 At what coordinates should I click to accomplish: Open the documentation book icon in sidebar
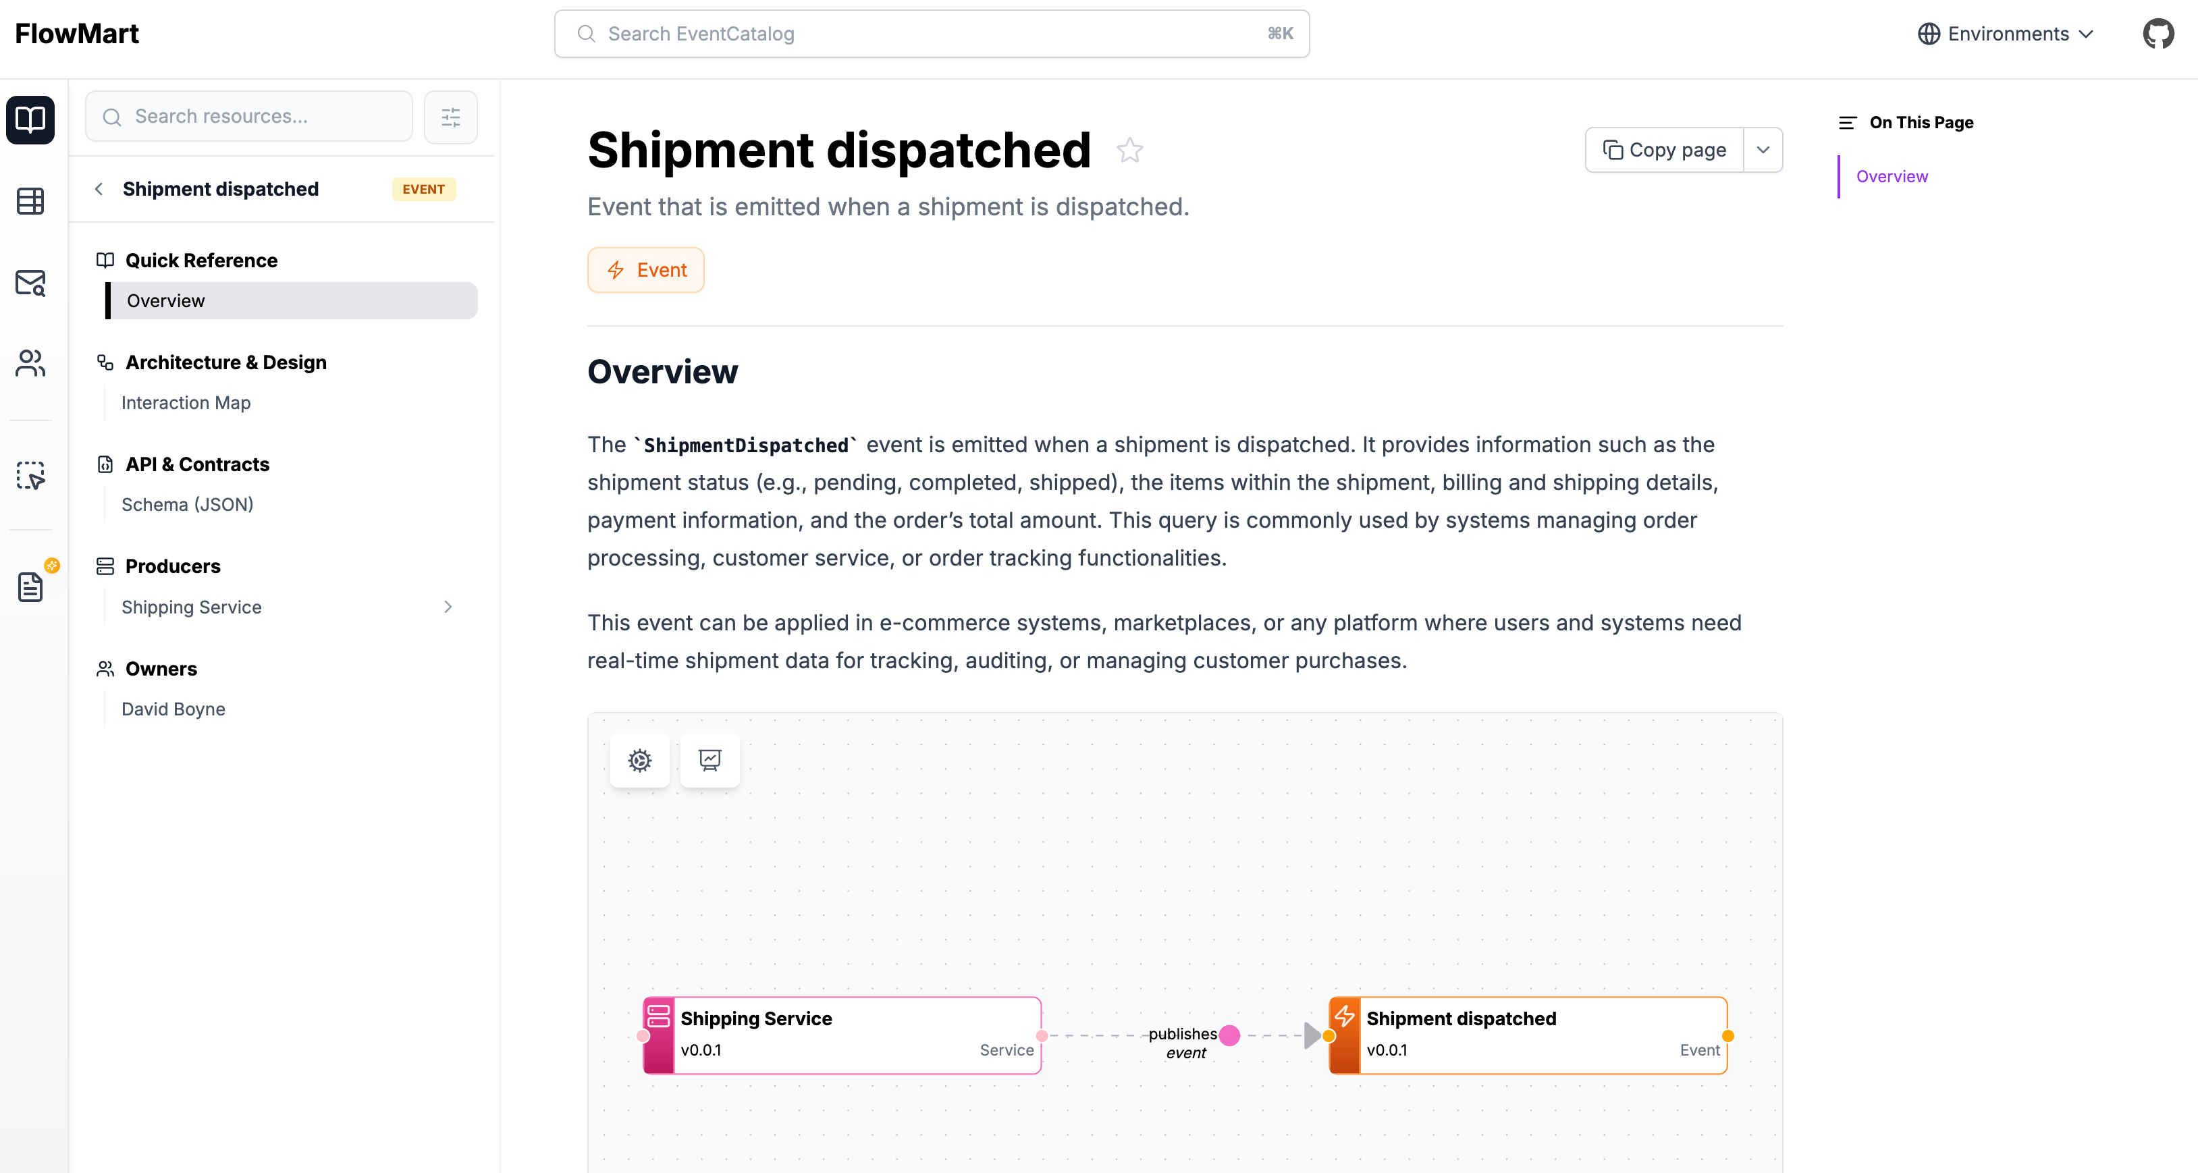click(x=31, y=119)
